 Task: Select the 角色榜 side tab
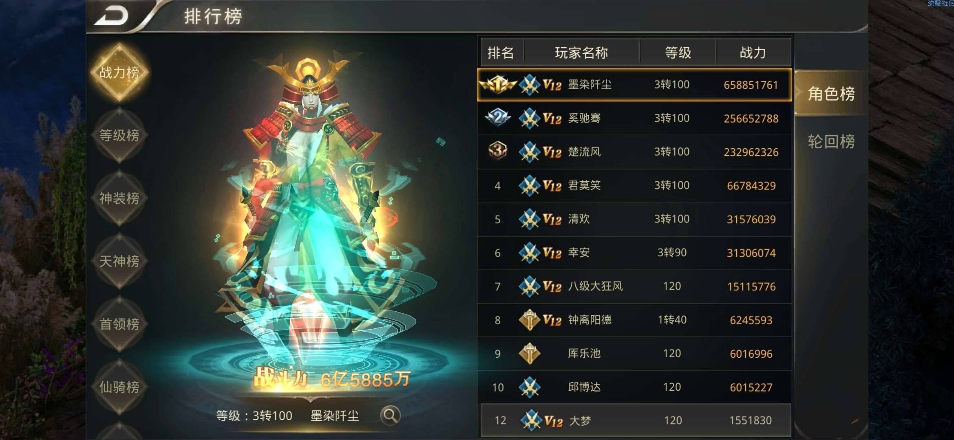[x=831, y=94]
